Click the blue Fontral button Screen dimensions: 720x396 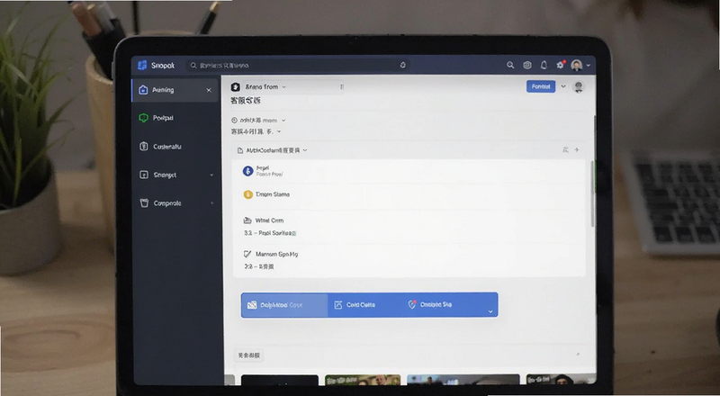pyautogui.click(x=541, y=86)
